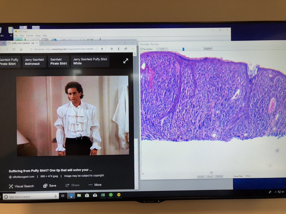Open File Explorer from the taskbar
286x214 pixels.
coord(79,195)
